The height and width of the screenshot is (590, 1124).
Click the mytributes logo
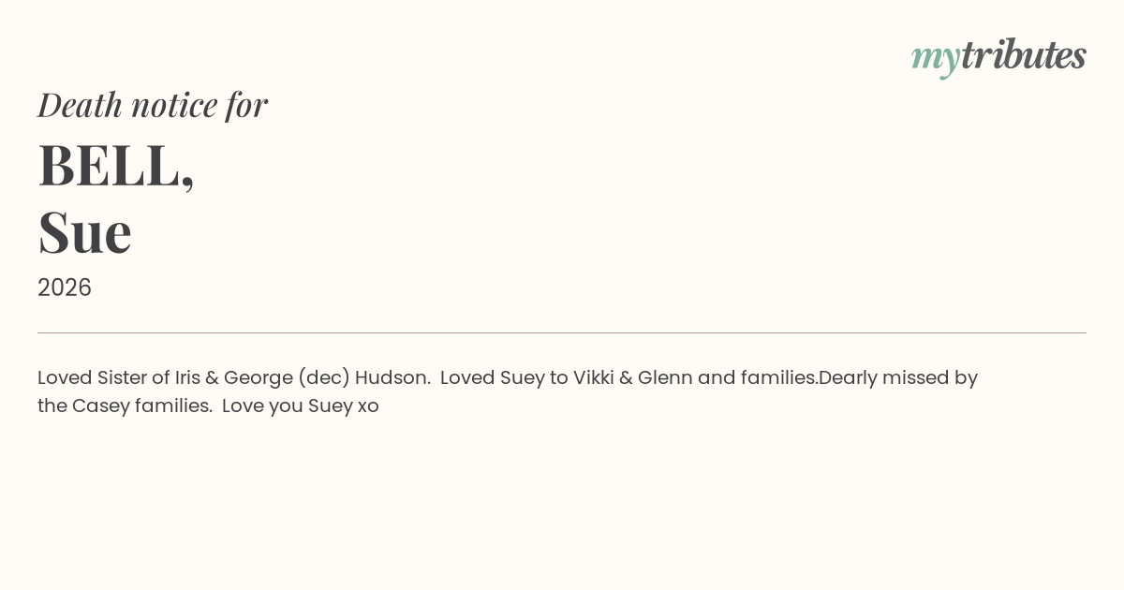pyautogui.click(x=998, y=56)
